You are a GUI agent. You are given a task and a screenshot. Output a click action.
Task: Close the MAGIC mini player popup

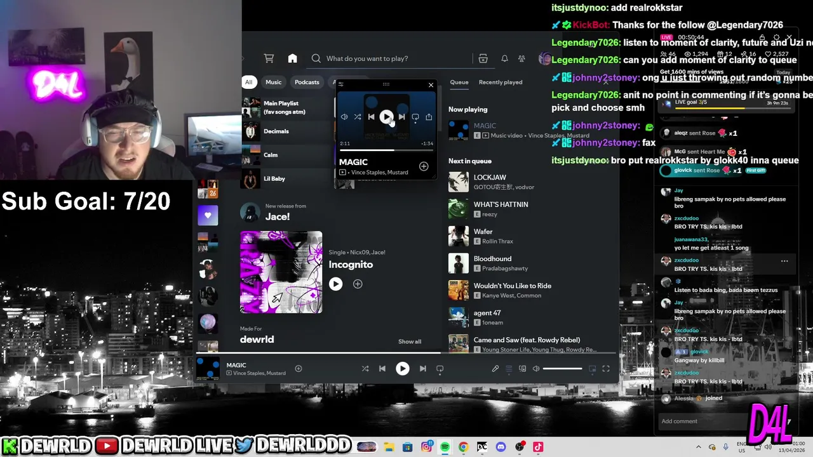click(x=431, y=84)
